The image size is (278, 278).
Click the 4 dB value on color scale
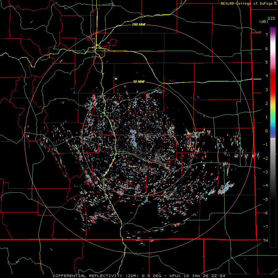[267, 76]
